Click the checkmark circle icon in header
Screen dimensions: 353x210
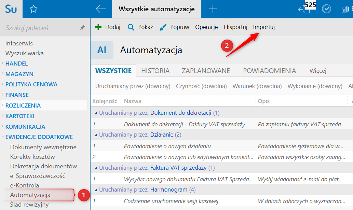pos(327,9)
